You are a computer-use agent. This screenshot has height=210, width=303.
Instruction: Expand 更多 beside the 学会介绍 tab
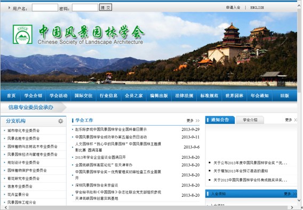pyautogui.click(x=291, y=120)
